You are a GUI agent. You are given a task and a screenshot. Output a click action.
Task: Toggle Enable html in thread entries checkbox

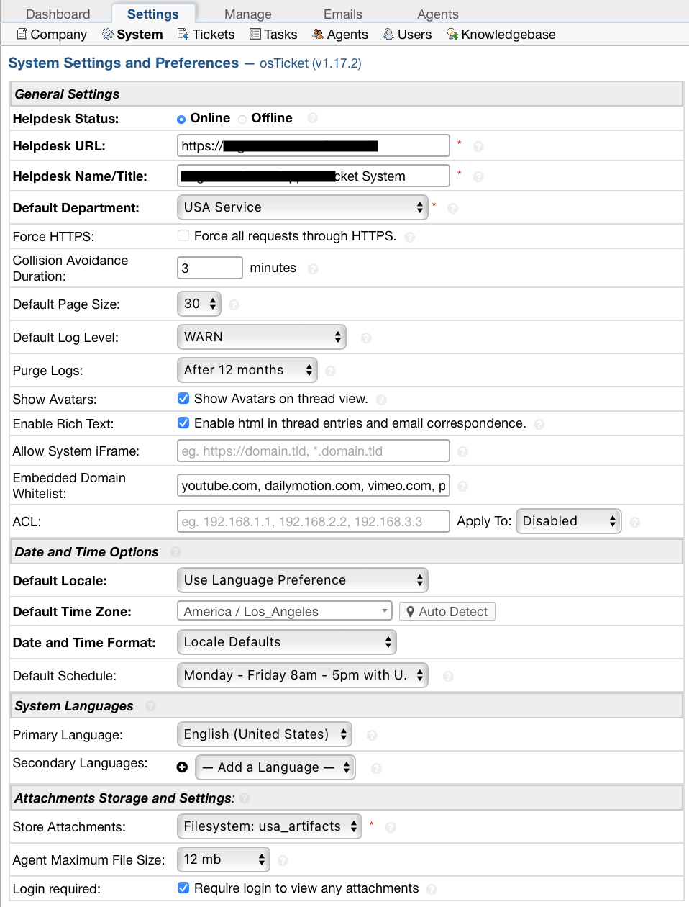[x=183, y=423]
